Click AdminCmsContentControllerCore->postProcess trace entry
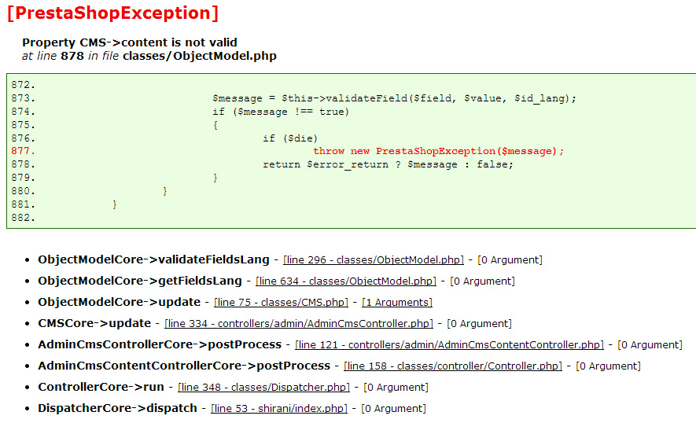The height and width of the screenshot is (445, 696). 184,366
